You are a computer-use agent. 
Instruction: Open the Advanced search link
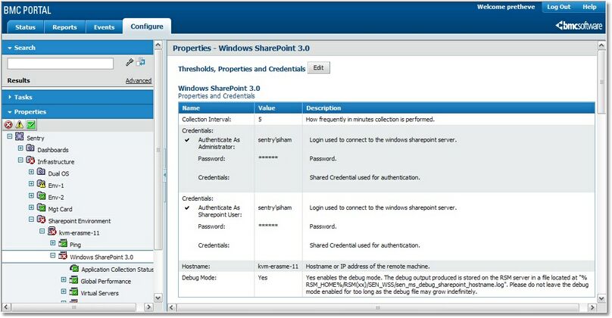139,81
